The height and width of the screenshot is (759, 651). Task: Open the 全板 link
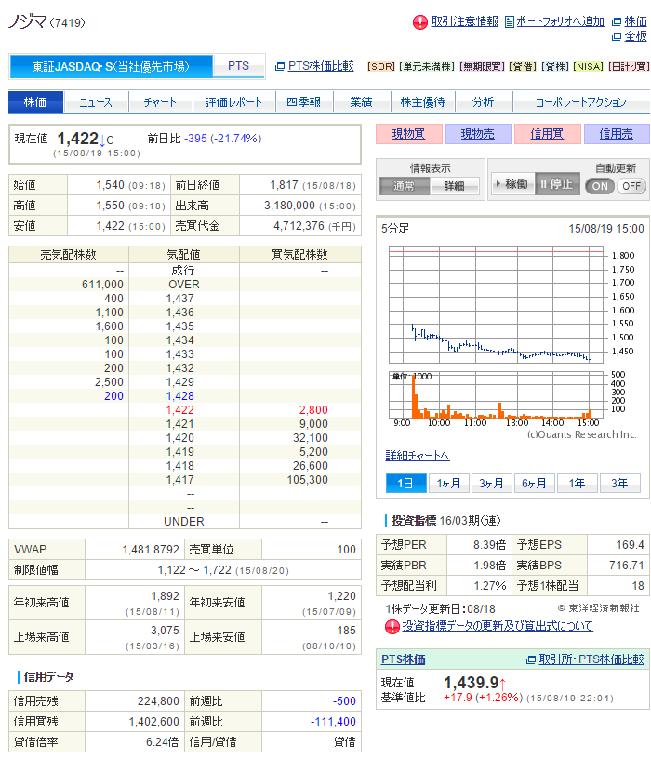[635, 36]
